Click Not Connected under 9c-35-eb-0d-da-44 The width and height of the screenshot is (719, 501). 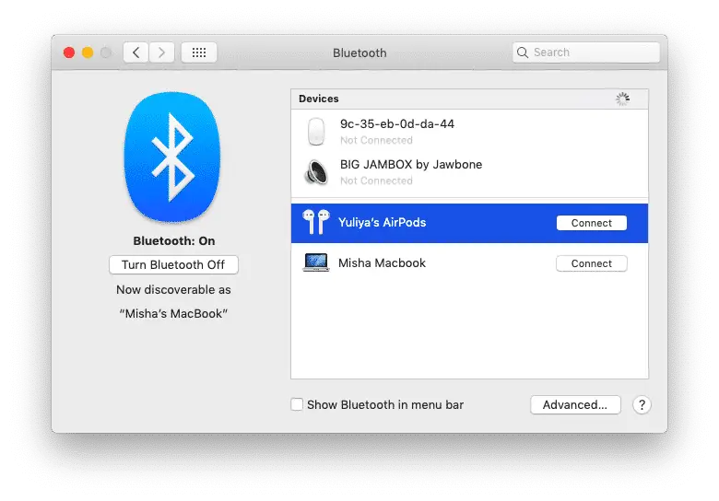point(376,140)
